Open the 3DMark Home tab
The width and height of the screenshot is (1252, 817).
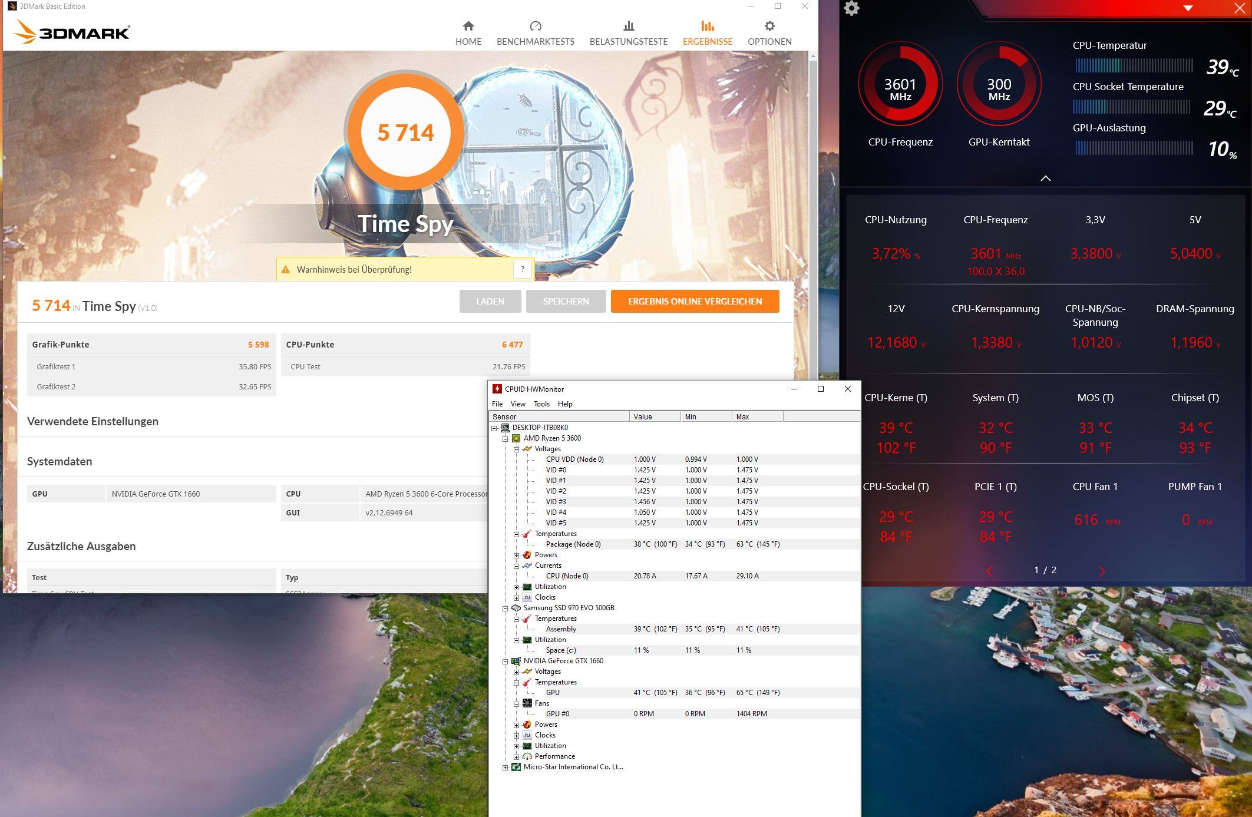468,33
